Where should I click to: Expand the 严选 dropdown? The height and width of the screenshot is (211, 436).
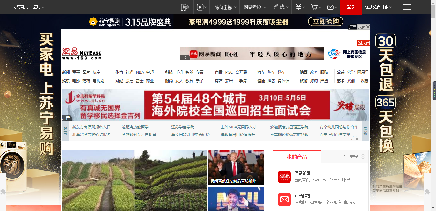tap(281, 7)
